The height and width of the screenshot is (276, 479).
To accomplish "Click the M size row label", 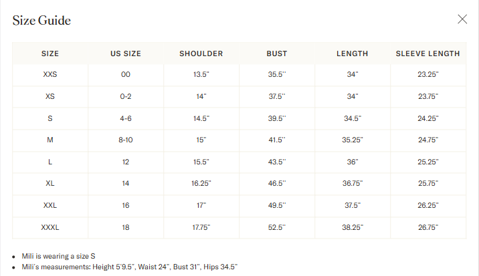I will tap(50, 140).
